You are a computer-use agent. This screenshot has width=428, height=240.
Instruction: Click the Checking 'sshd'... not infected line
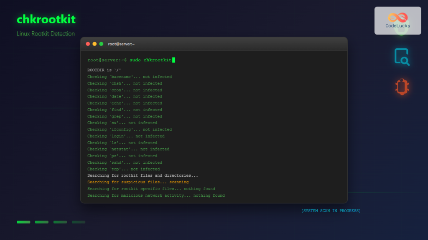tap(125, 162)
